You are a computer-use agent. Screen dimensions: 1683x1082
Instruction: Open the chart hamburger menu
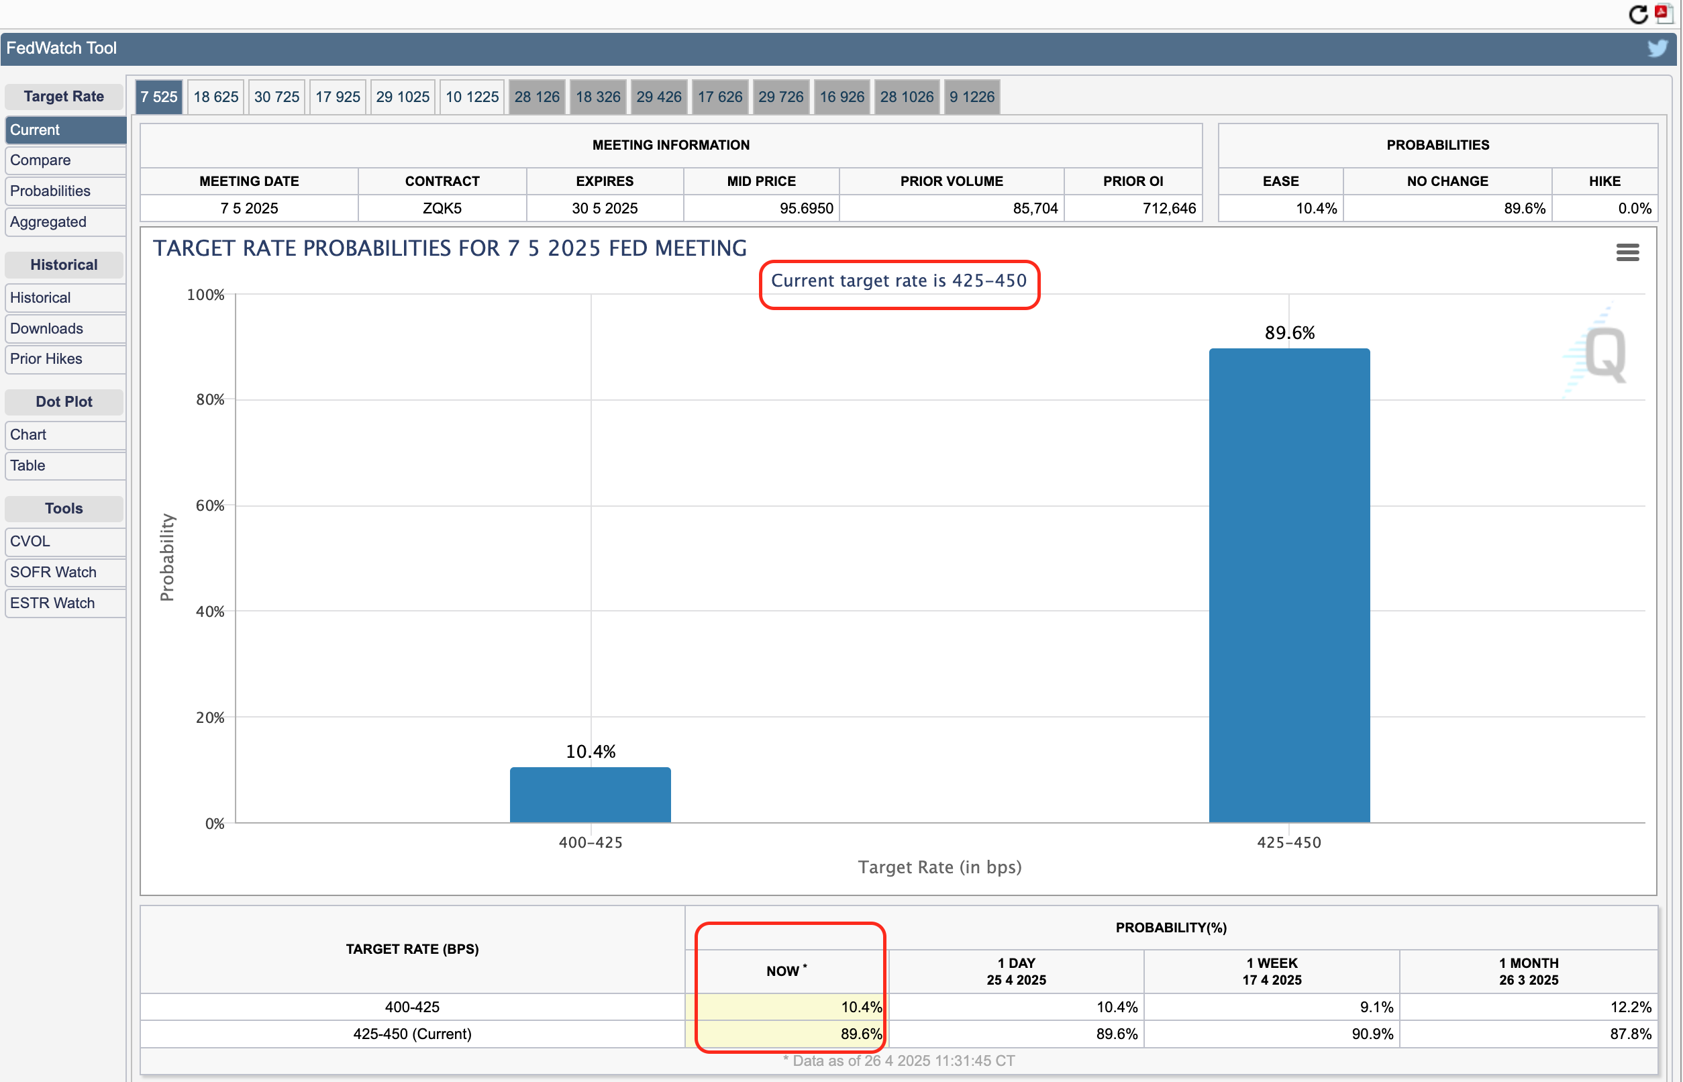tap(1627, 252)
